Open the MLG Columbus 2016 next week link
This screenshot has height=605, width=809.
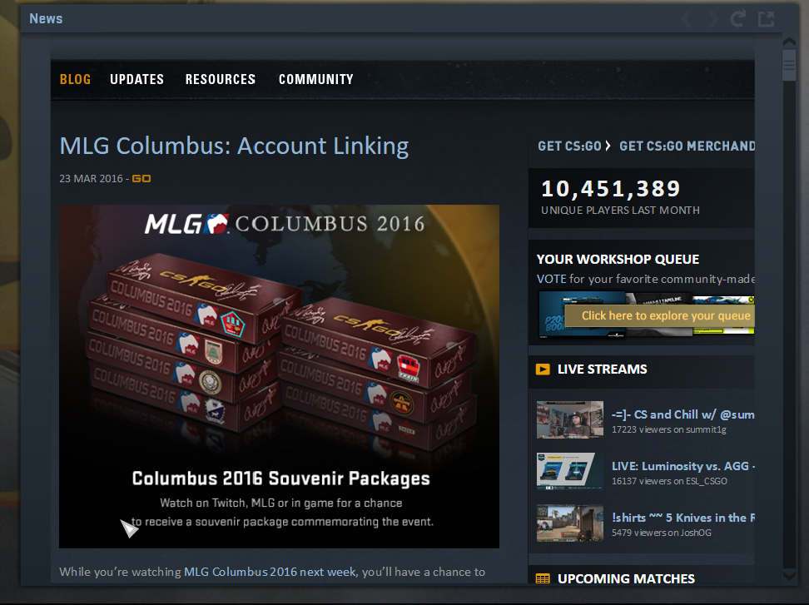point(270,572)
